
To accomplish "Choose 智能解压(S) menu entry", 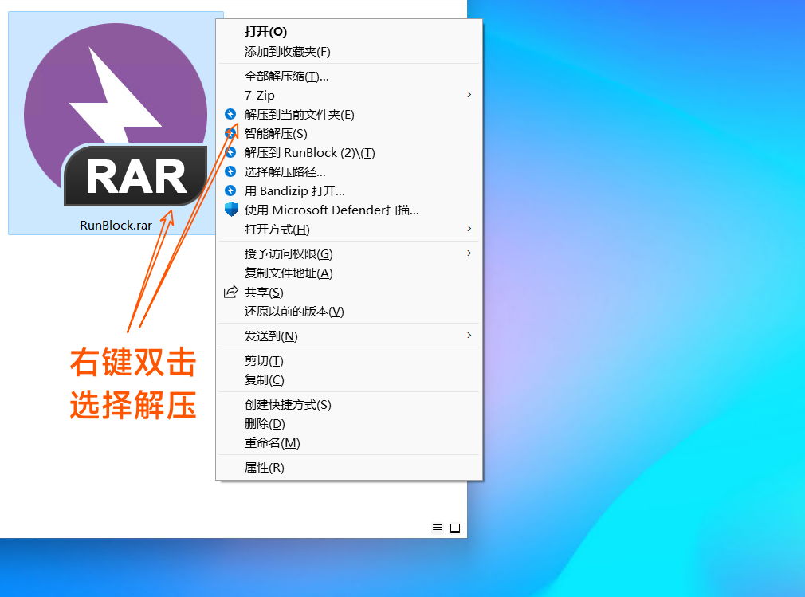I will pos(349,133).
